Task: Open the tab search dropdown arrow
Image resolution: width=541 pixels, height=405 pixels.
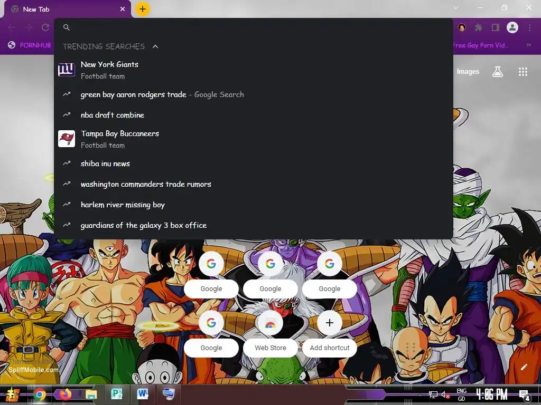Action: point(456,7)
